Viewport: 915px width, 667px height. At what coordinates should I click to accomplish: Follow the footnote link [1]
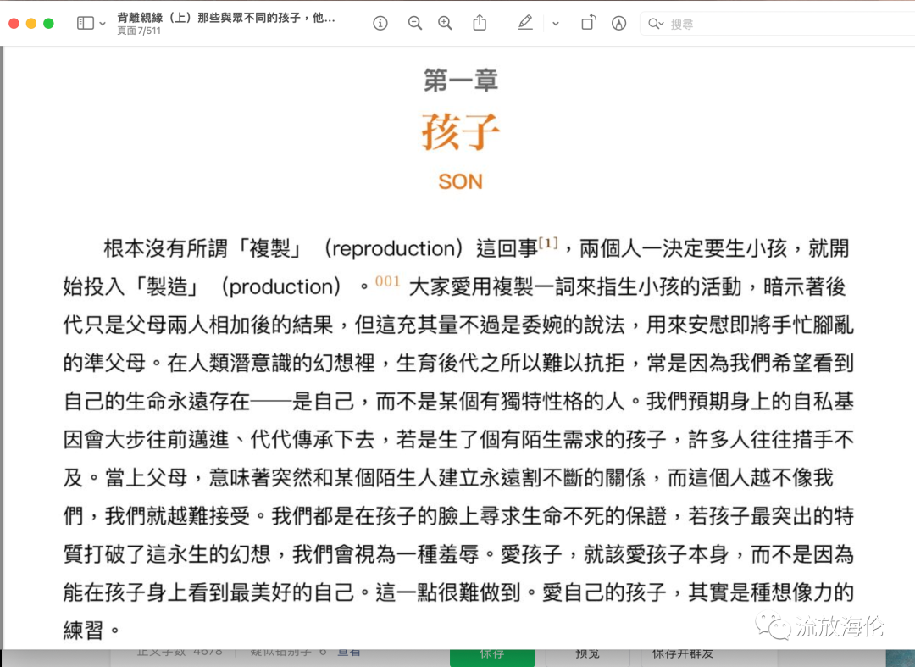pyautogui.click(x=548, y=242)
